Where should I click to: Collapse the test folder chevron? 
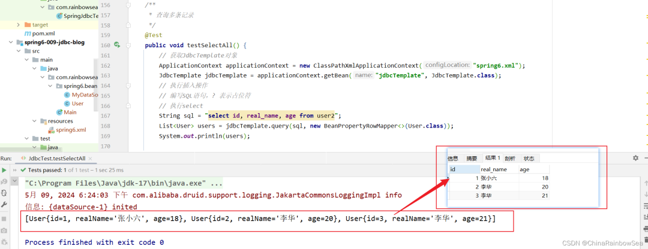click(27, 138)
